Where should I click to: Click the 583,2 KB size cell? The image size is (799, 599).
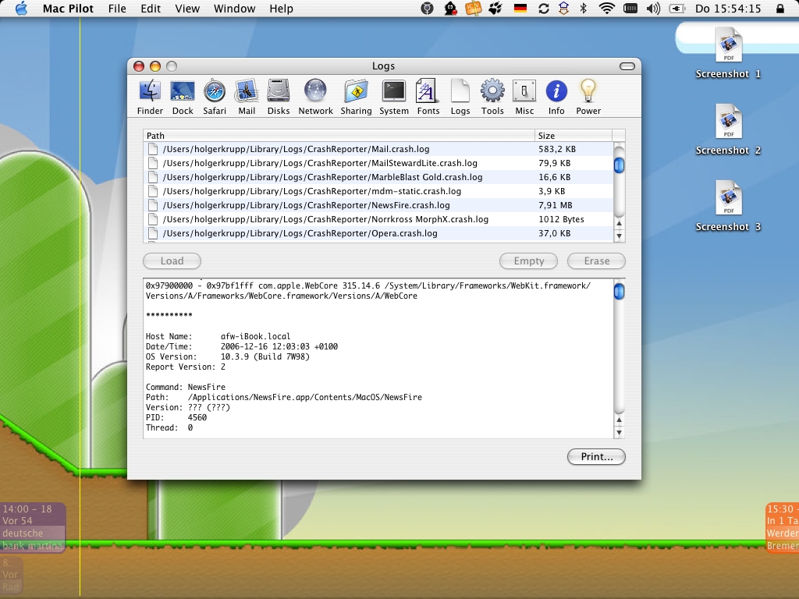[557, 149]
